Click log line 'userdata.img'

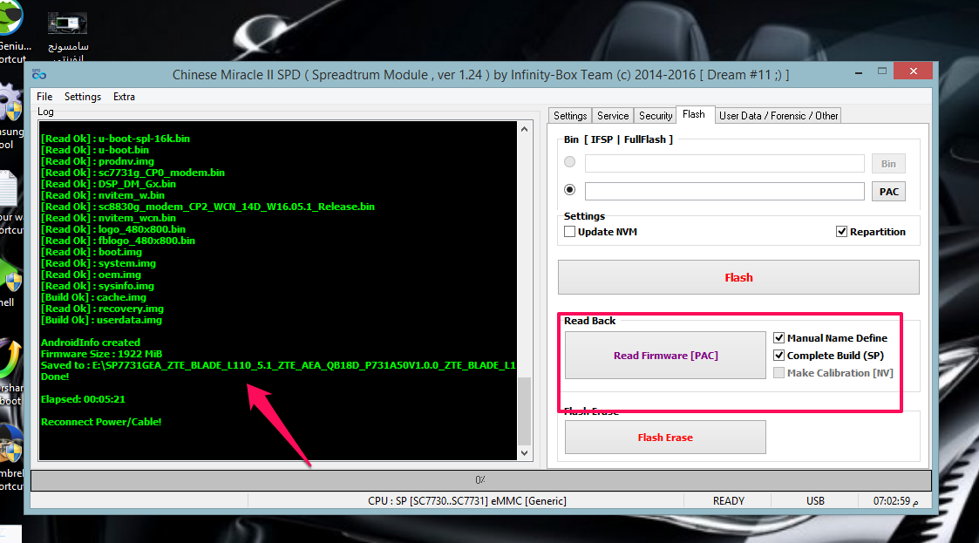[101, 320]
